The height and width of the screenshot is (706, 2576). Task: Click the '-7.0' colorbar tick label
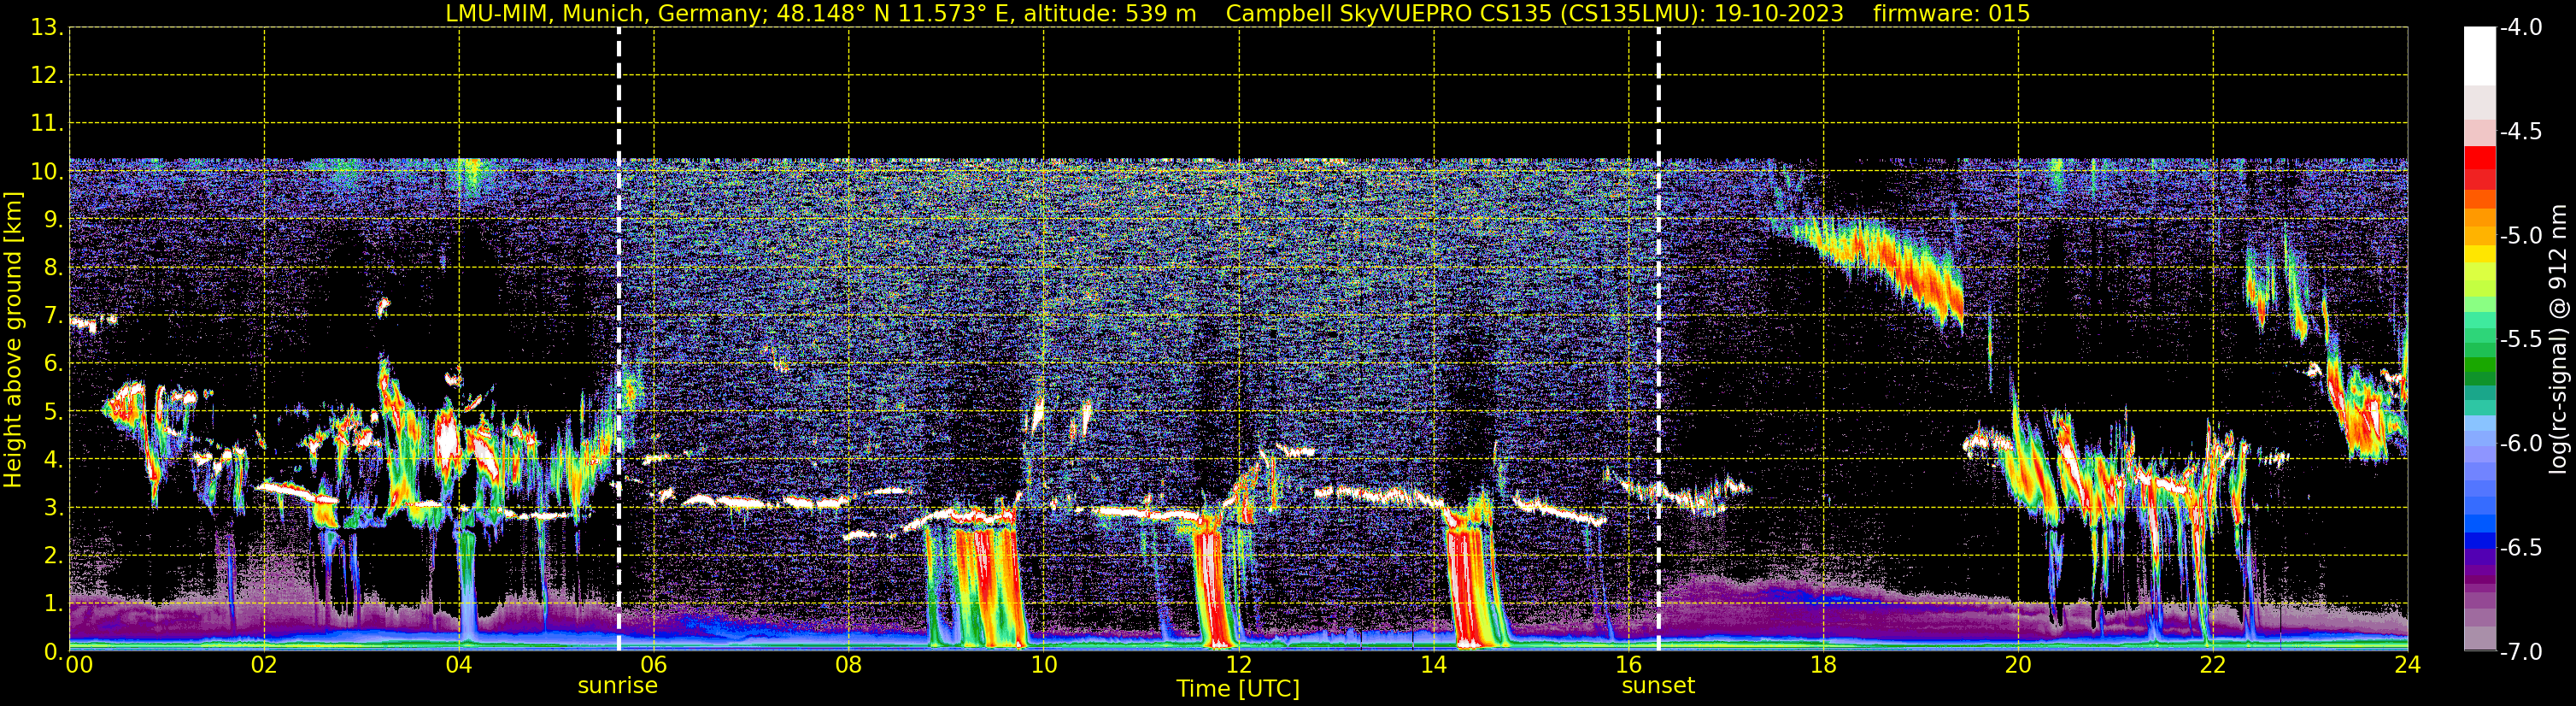coord(2520,652)
